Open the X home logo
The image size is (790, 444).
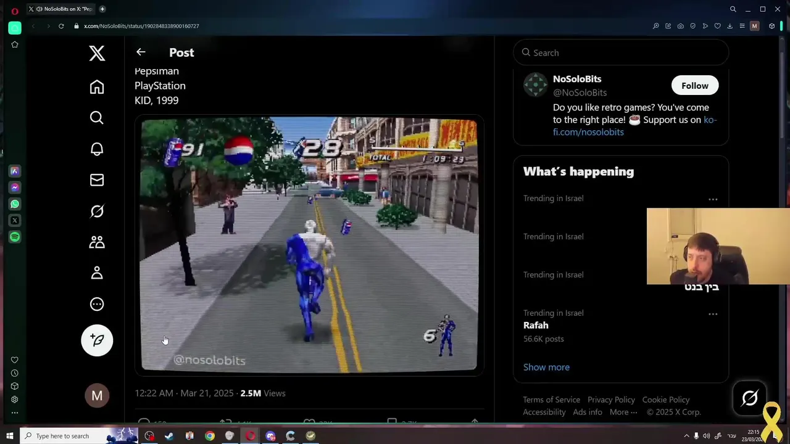(97, 53)
